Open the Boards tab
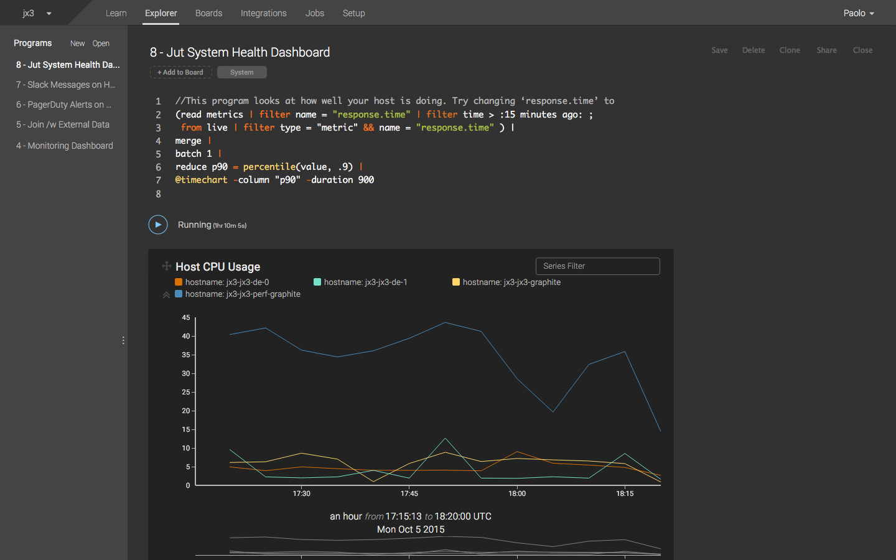The height and width of the screenshot is (560, 896). click(x=208, y=13)
